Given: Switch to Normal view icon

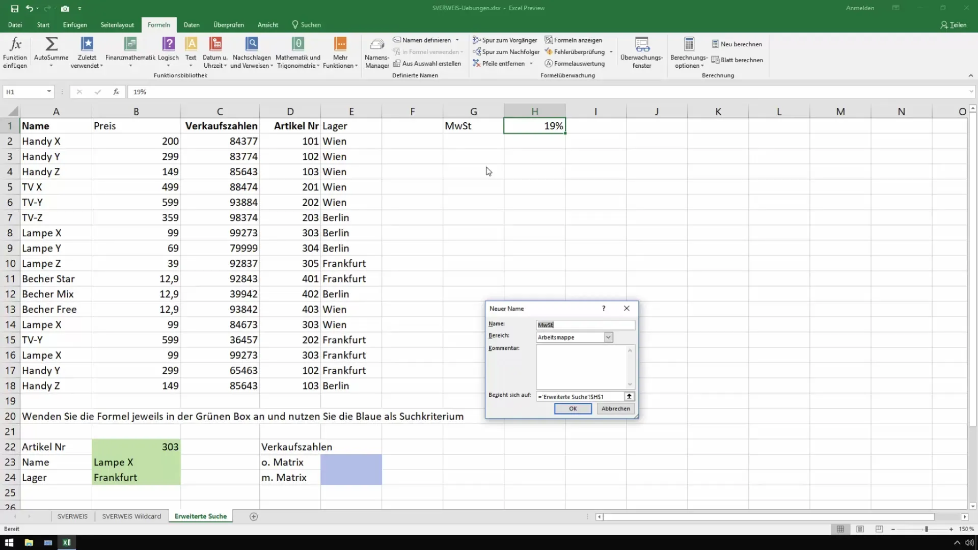Looking at the screenshot, I should [840, 529].
